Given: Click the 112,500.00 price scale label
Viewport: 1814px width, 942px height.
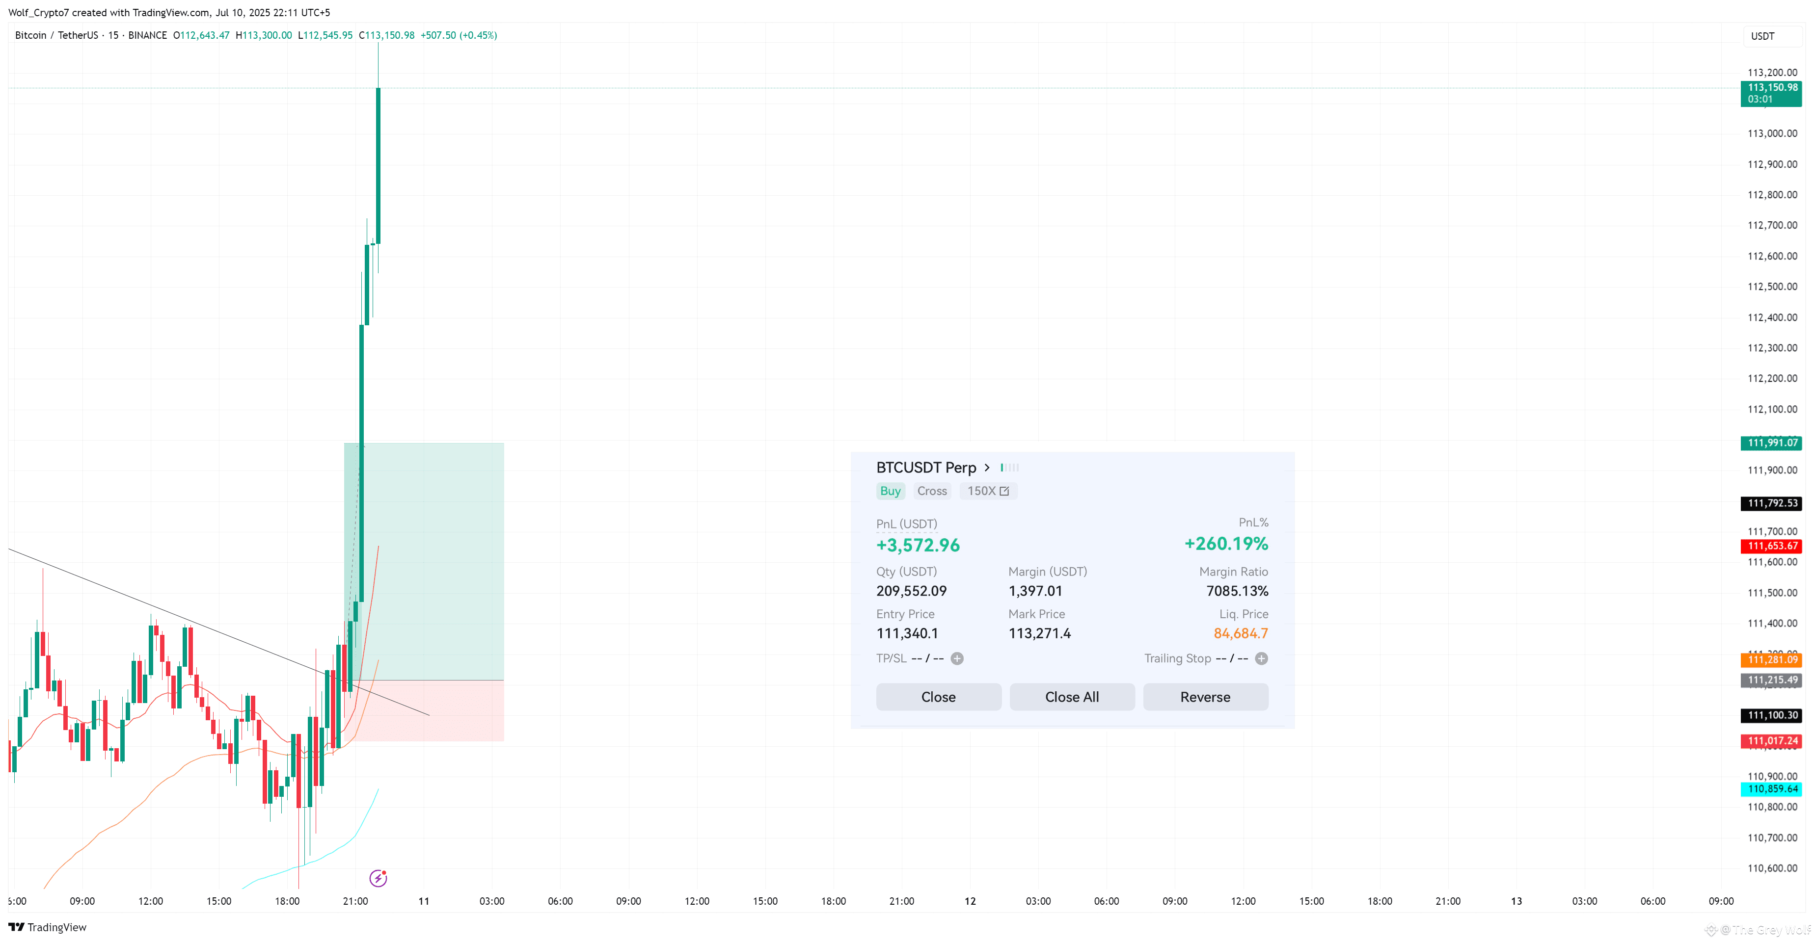Looking at the screenshot, I should 1772,287.
